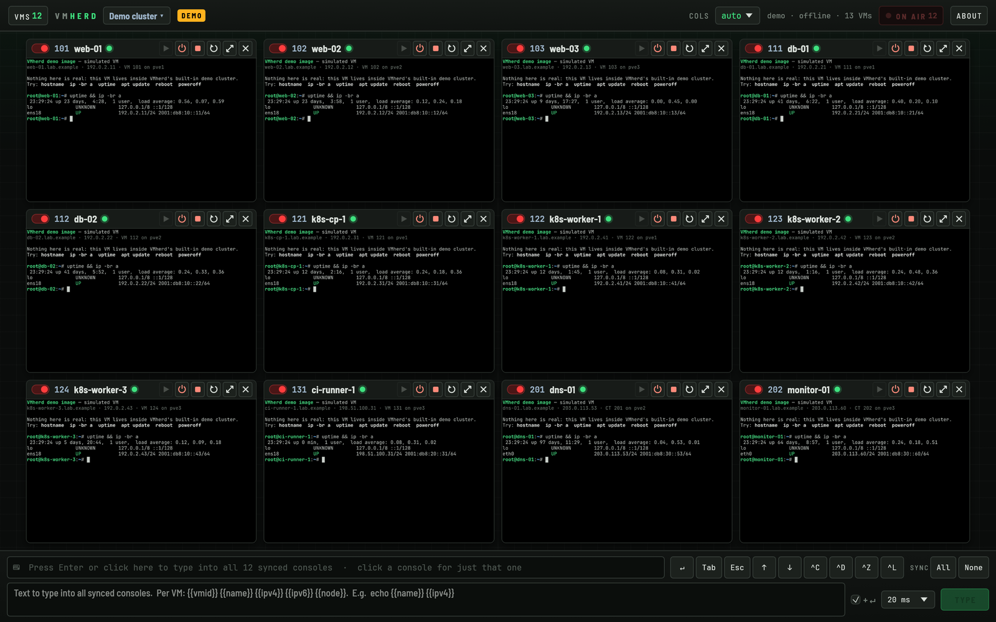
Task: Start VM 112 db-02 with the play icon
Action: 166,219
